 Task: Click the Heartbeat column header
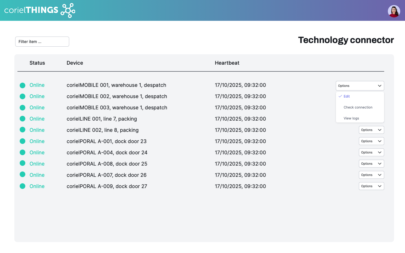(227, 63)
